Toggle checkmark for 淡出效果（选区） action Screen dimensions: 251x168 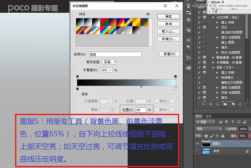(199, 17)
